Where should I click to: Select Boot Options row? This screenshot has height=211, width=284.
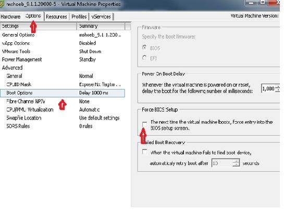[x=63, y=93]
